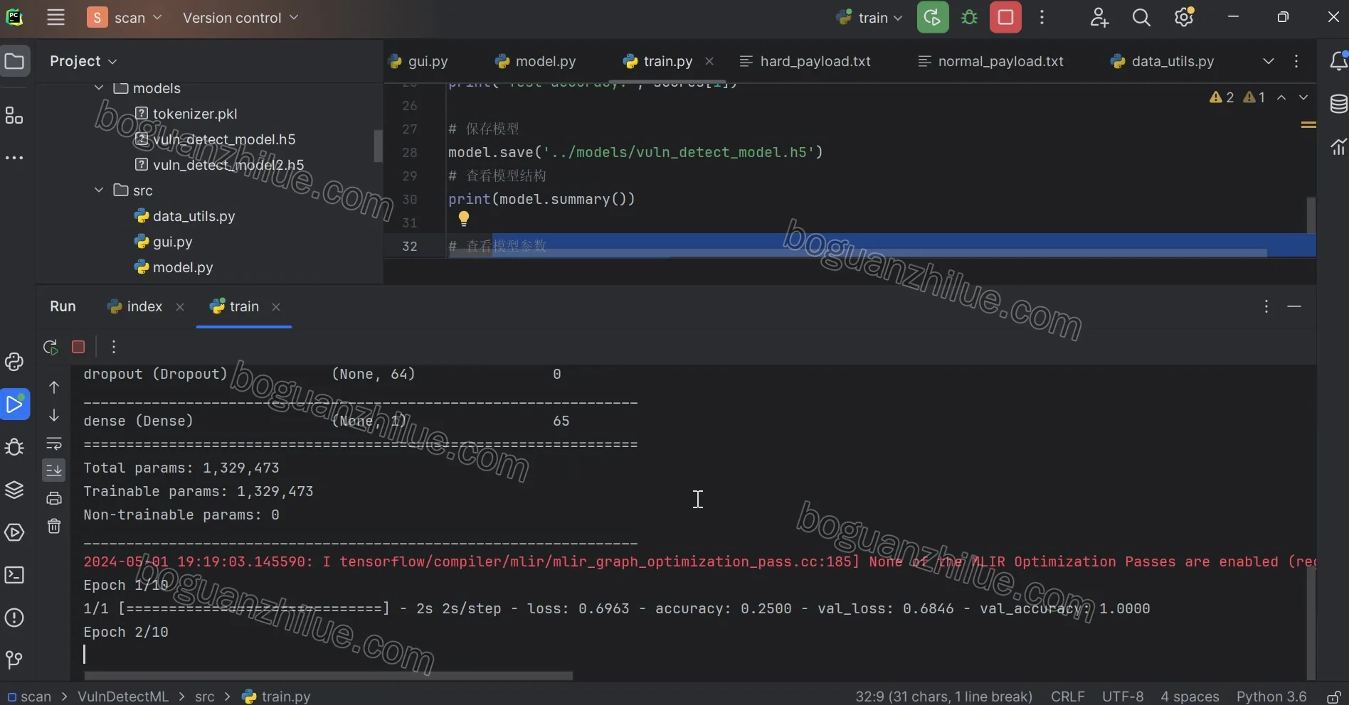Toggle read-only lock in status bar
This screenshot has width=1349, height=705.
pyautogui.click(x=1333, y=696)
